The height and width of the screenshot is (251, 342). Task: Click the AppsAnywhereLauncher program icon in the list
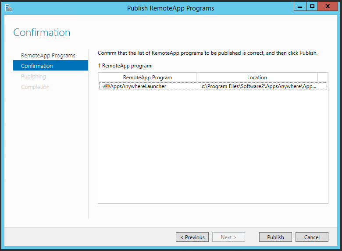106,86
